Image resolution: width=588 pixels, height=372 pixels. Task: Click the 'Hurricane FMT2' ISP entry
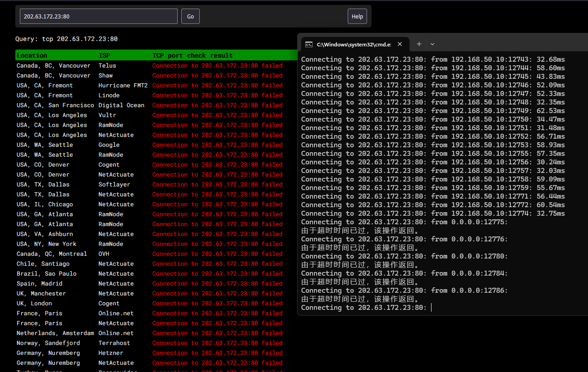click(123, 86)
